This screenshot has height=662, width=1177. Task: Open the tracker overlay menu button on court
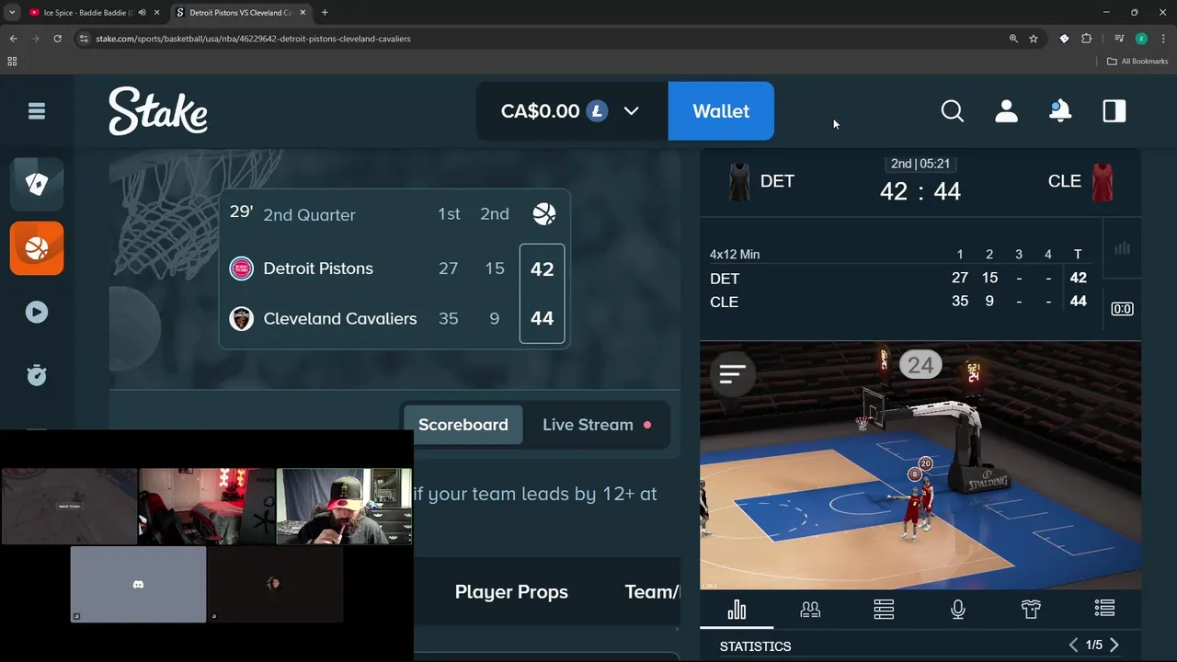733,374
